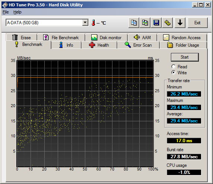The width and height of the screenshot is (213, 184).
Task: Switch to the Info tab
Action: 66,45
